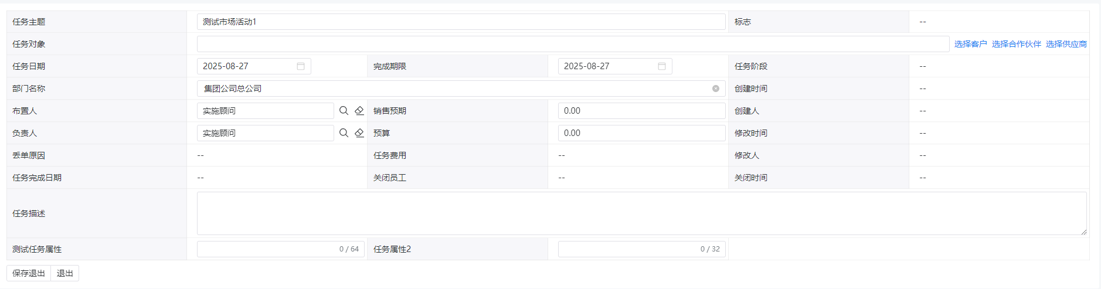Click the 选择供应商 link
The width and height of the screenshot is (1101, 289).
pos(1066,44)
